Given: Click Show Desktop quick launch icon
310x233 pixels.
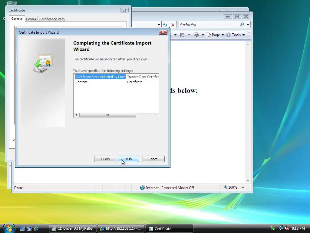Looking at the screenshot, I should pos(22,229).
